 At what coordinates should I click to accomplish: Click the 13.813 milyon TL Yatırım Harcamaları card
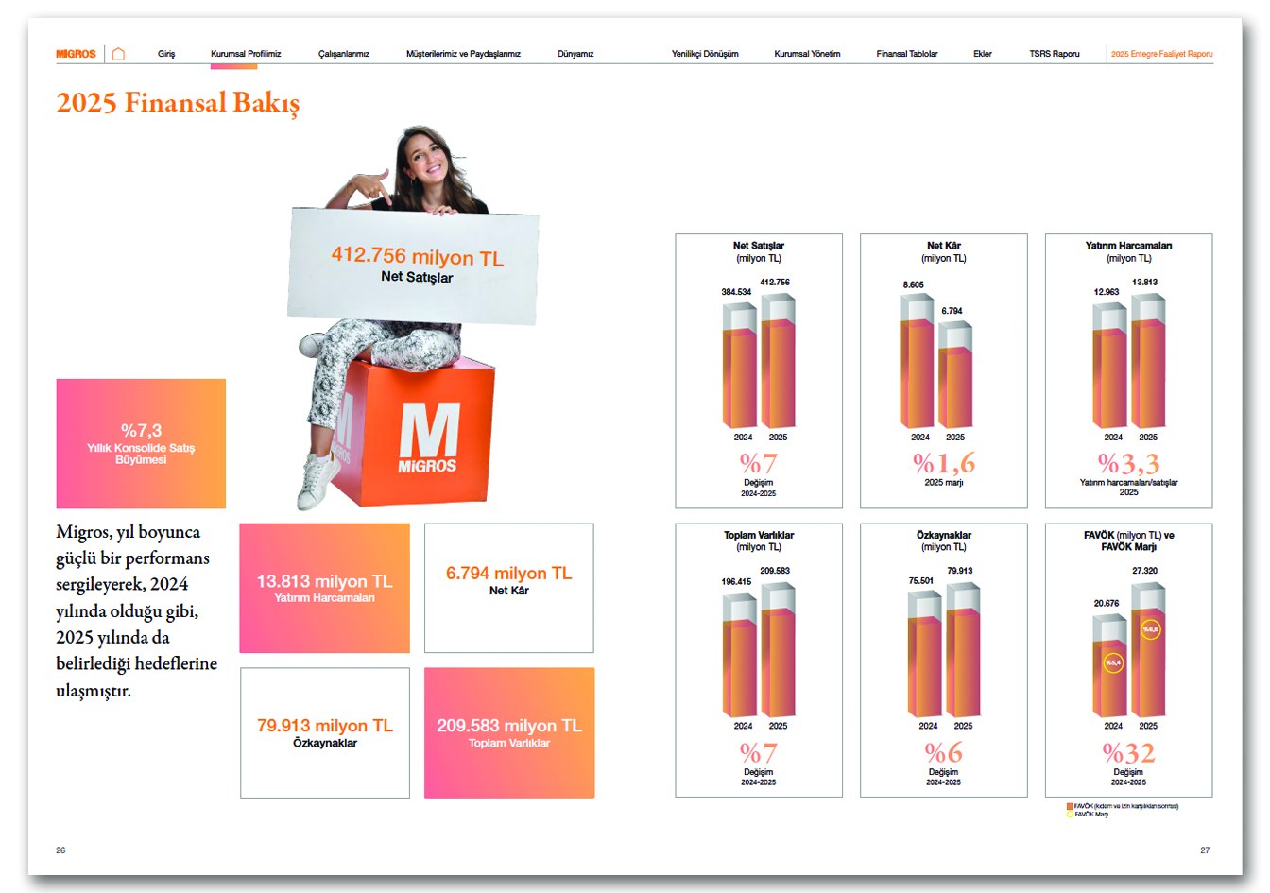click(x=324, y=588)
